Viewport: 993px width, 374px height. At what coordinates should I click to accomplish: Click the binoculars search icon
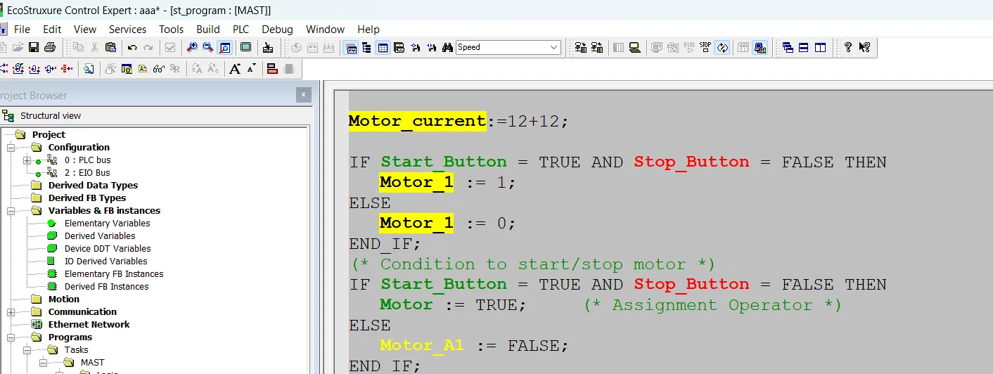pos(447,47)
